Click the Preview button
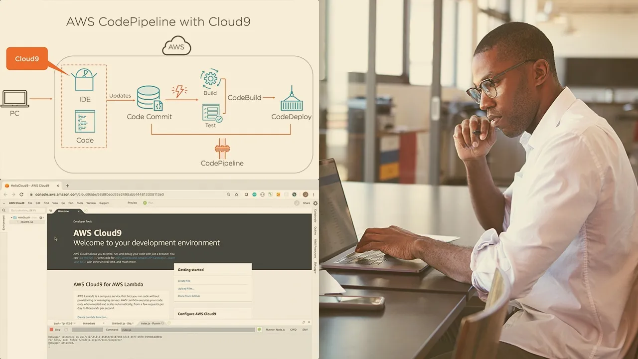 [132, 203]
